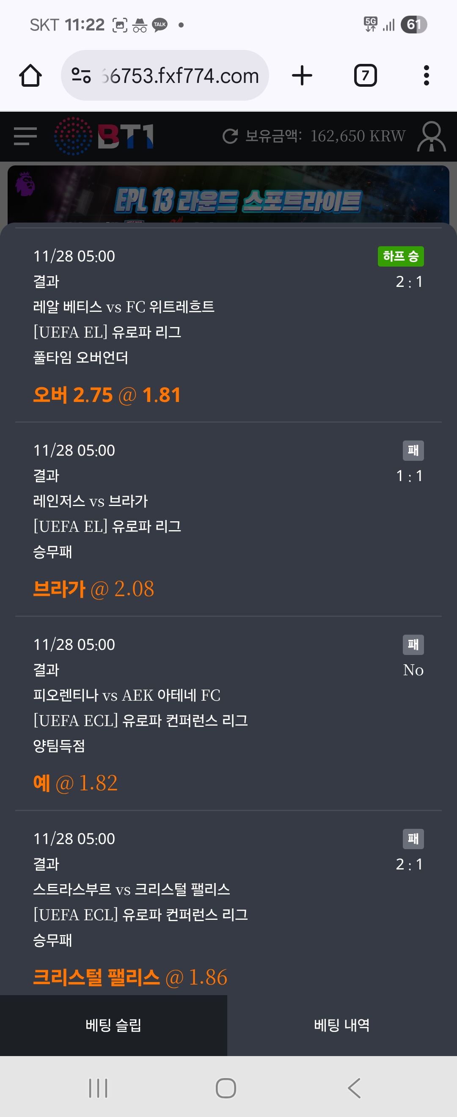Tap the green 하프 승 status badge

pos(400,256)
